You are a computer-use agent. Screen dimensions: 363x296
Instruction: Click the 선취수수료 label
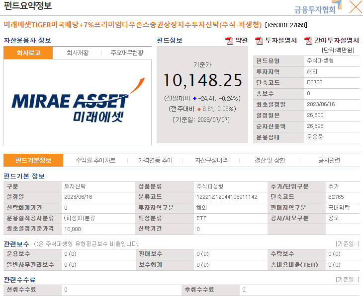[21, 290]
